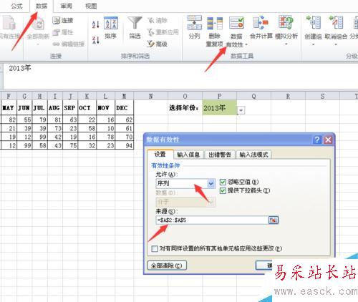
Task: Sort descending Z to A icon
Action: (x=96, y=39)
